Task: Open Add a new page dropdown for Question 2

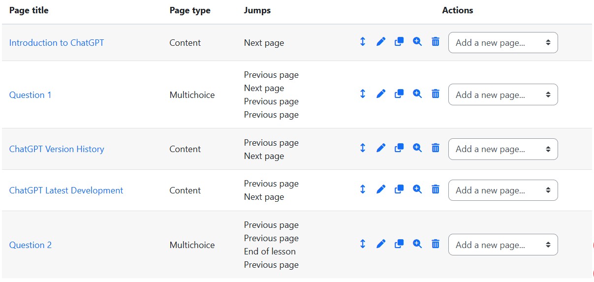Action: point(502,245)
